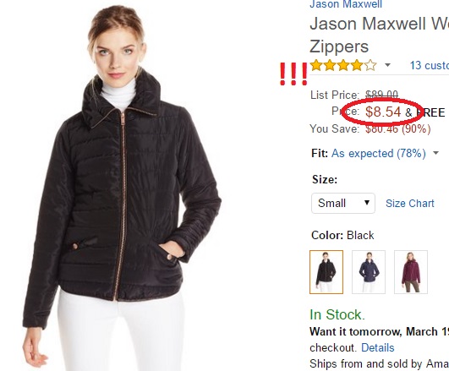Click the Jason Maxwell brand link

click(x=346, y=4)
